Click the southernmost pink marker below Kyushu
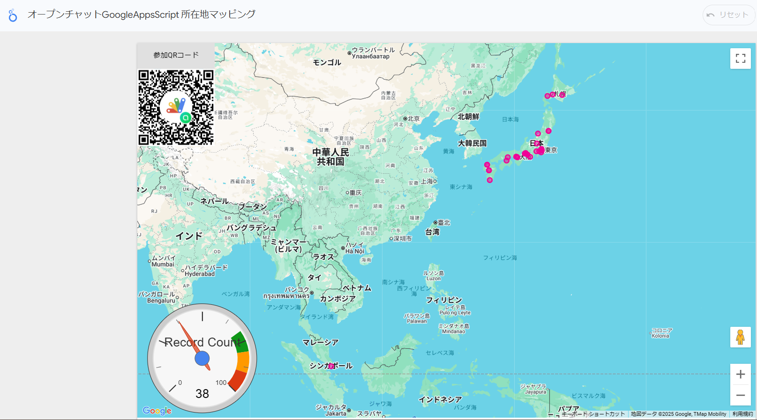 click(x=489, y=180)
